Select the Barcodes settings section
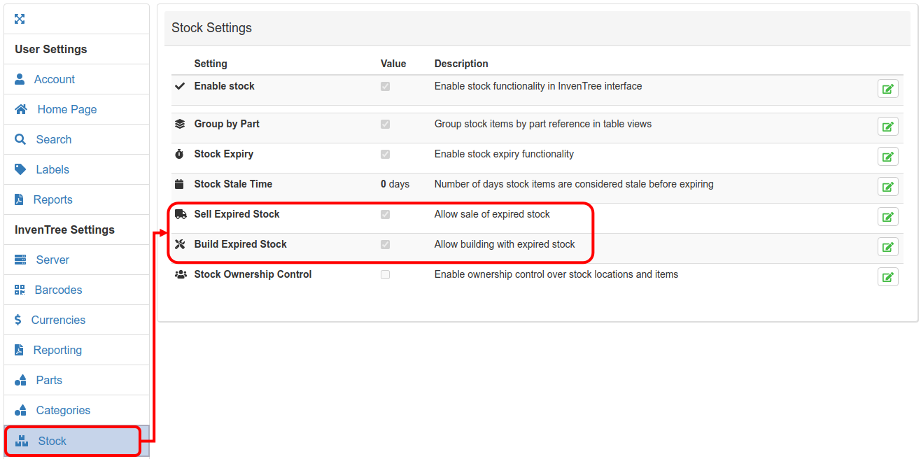 [58, 290]
